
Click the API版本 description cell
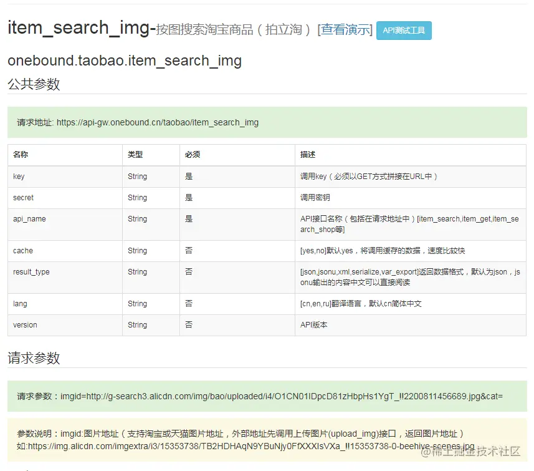[x=313, y=324]
